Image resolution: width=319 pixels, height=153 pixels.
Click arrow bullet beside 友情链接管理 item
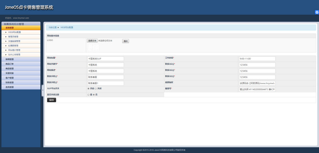pos(6,41)
